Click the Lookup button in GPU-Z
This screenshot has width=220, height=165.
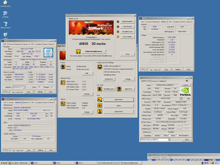click(186, 85)
